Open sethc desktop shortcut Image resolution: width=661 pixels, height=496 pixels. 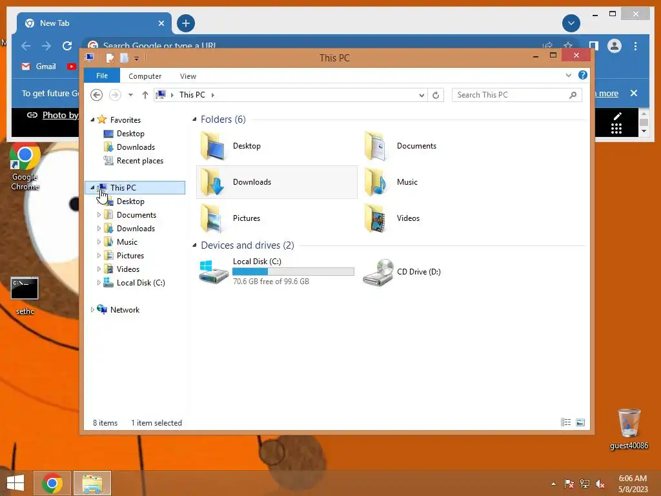(x=25, y=296)
